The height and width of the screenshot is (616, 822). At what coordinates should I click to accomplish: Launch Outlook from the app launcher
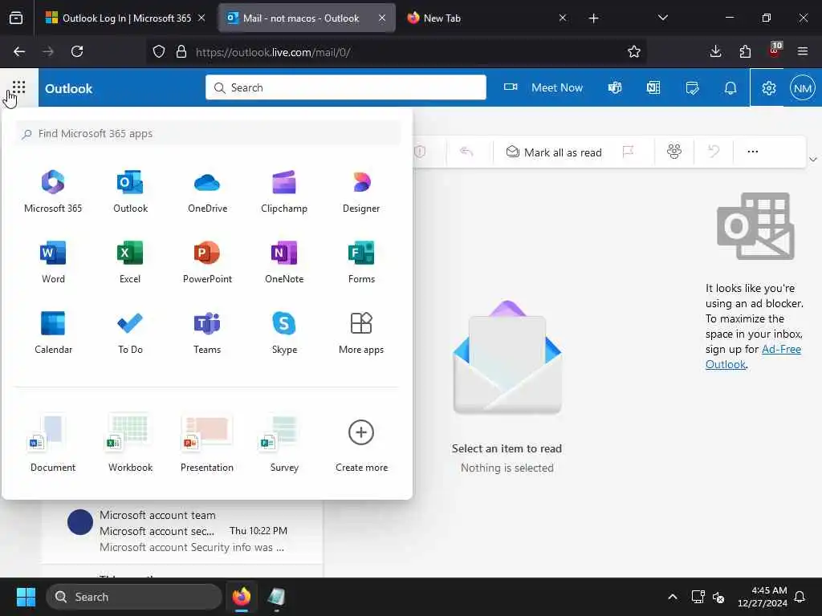pos(130,191)
